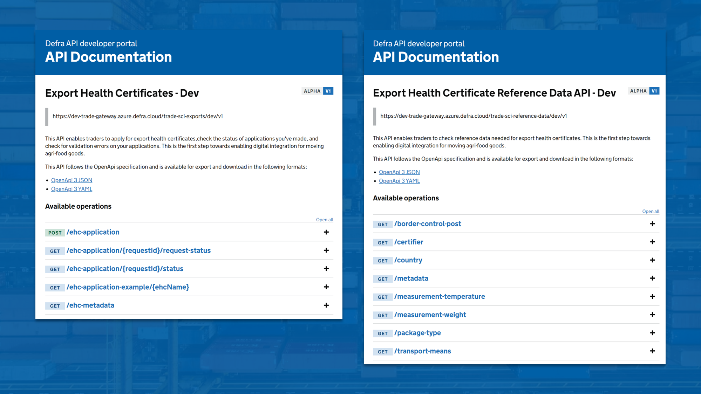This screenshot has height=394, width=701.
Task: Click the V1 version badge in Reference Data API panel
Action: [x=654, y=91]
